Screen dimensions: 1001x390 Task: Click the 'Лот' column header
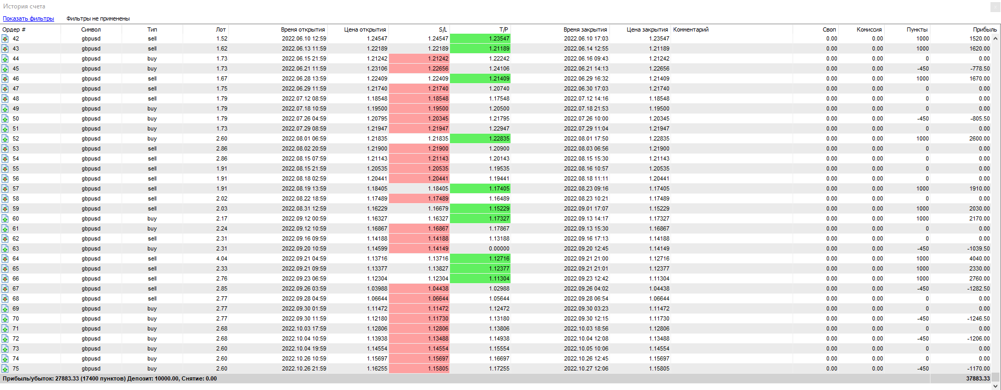[x=221, y=29]
